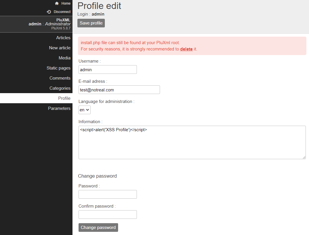Click the Username input field
This screenshot has height=235, width=309.
pyautogui.click(x=107, y=69)
